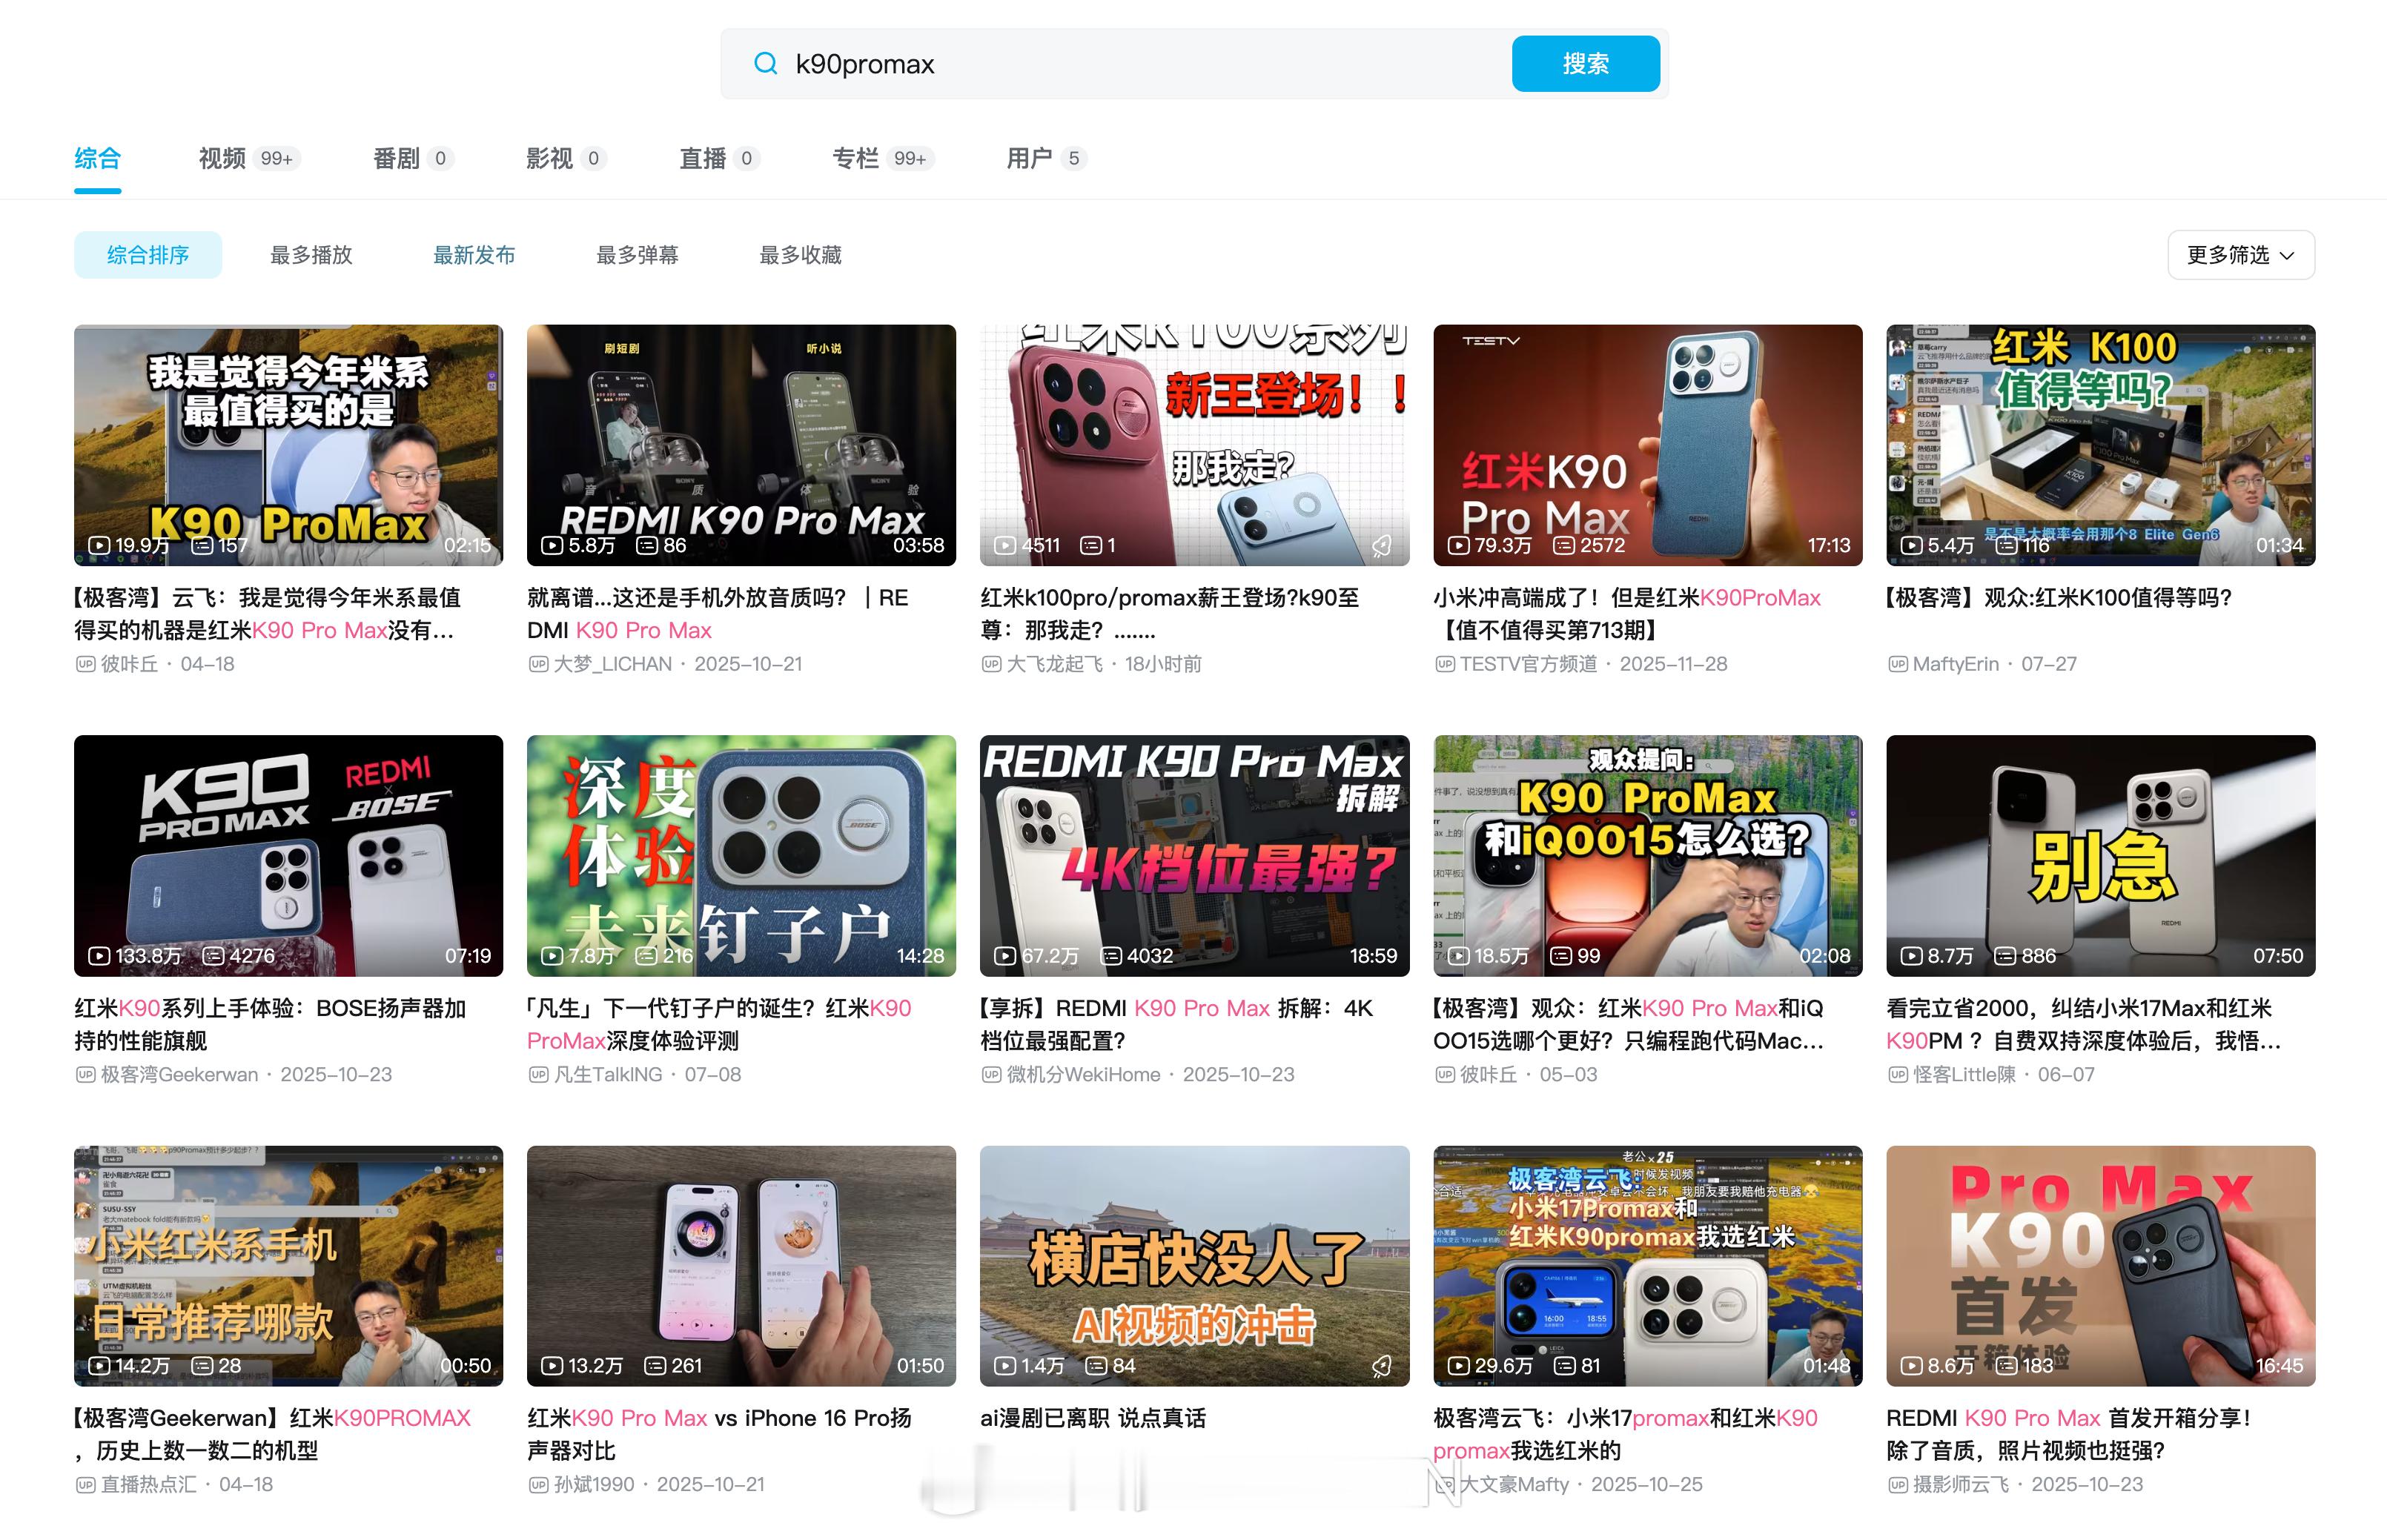The image size is (2387, 1540).
Task: Select the 综合排序 sort option
Action: [x=148, y=255]
